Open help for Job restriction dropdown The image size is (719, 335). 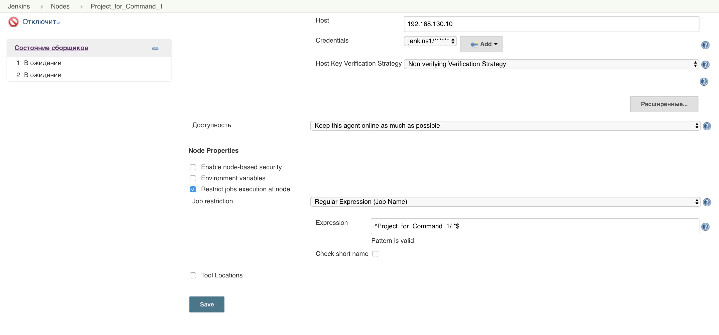click(706, 202)
